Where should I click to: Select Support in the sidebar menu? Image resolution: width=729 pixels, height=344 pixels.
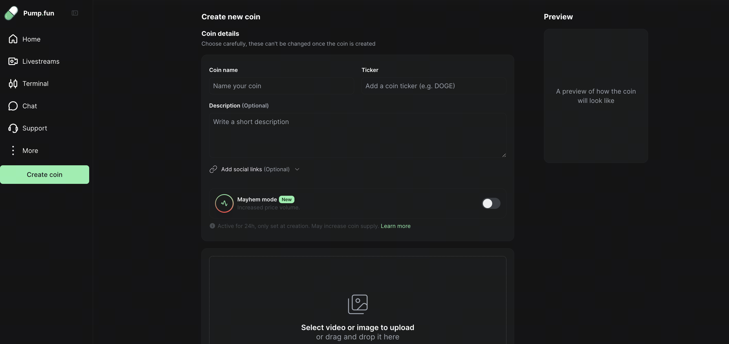(35, 128)
